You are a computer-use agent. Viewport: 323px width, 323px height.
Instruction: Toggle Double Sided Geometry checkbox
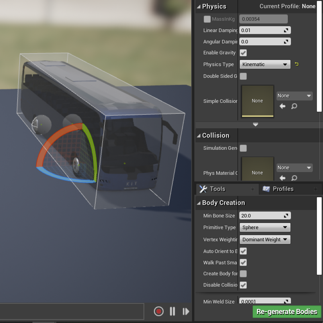(x=243, y=76)
